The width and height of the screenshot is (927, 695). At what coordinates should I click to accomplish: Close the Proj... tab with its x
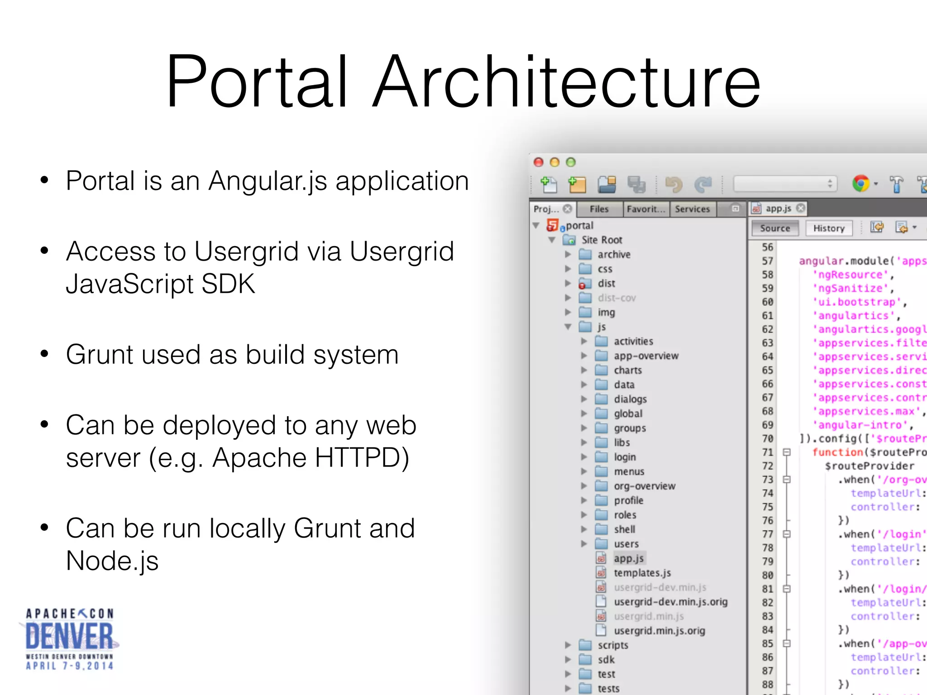pos(567,209)
